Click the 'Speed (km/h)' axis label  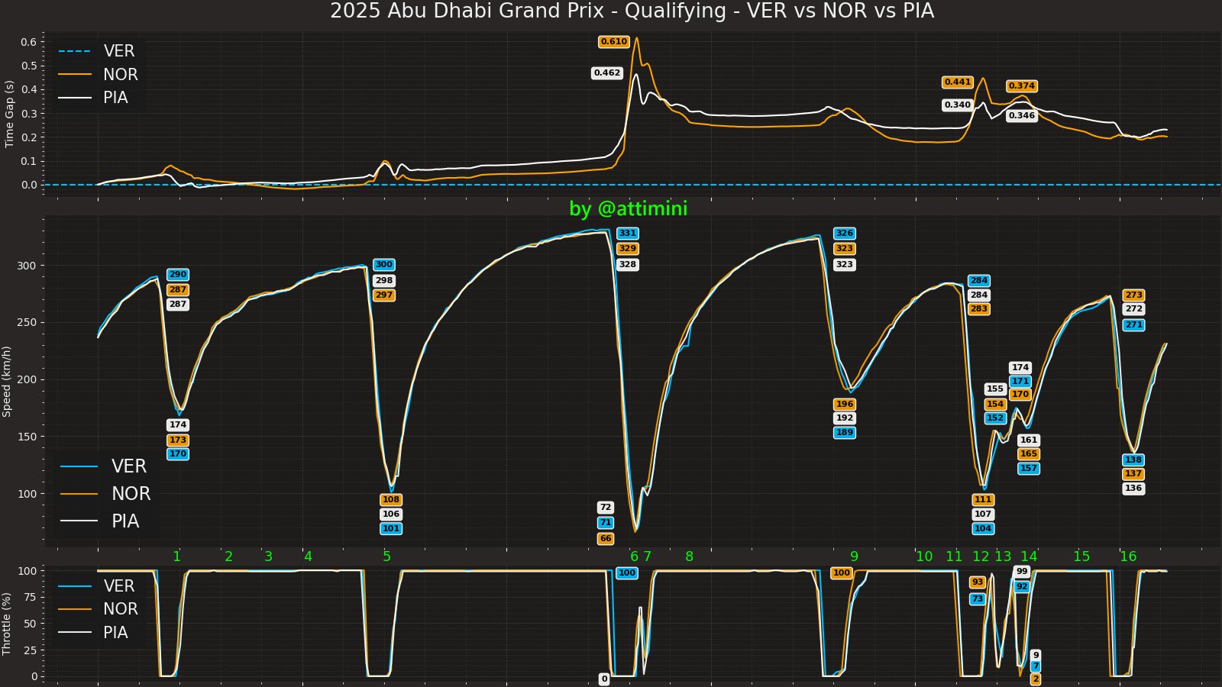click(x=7, y=382)
